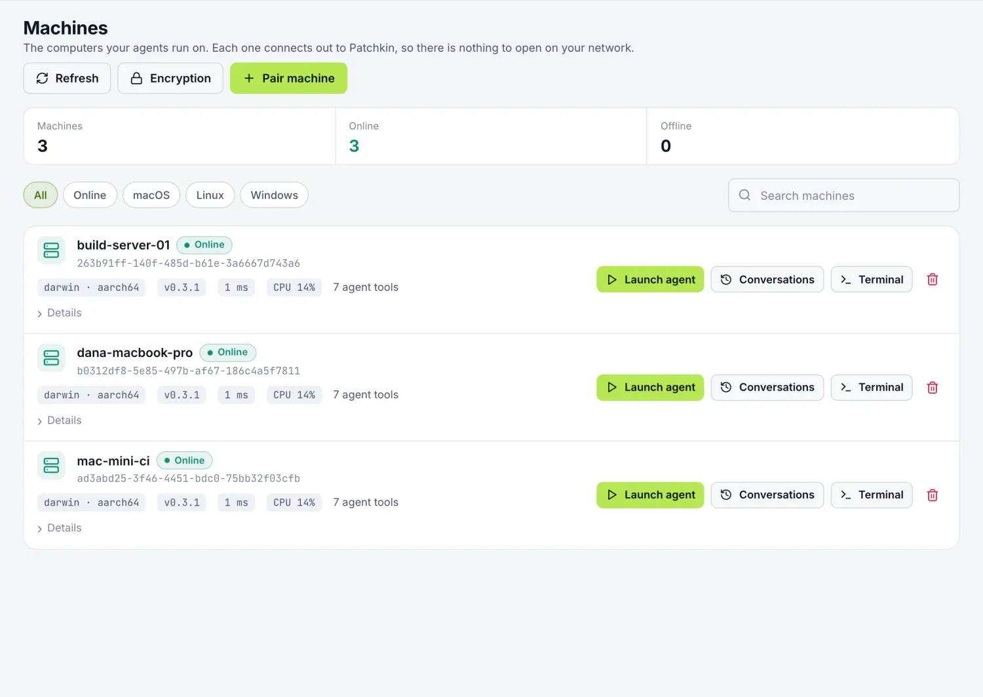Expand Details for dana-macbook-pro
Viewport: 983px width, 697px height.
(60, 421)
